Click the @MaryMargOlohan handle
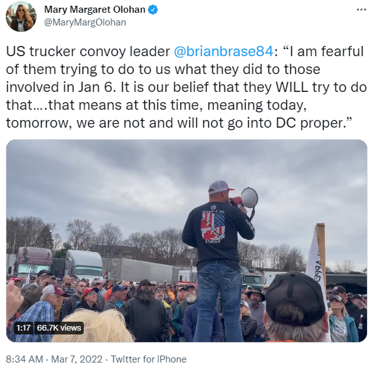The width and height of the screenshot is (374, 367). pos(85,22)
